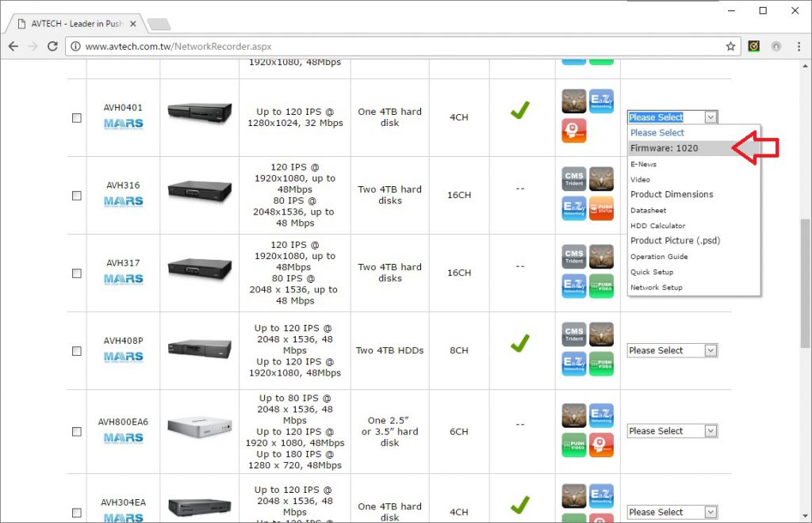
Task: Click the orange-red face icon in AVH0401 row
Action: click(x=574, y=131)
